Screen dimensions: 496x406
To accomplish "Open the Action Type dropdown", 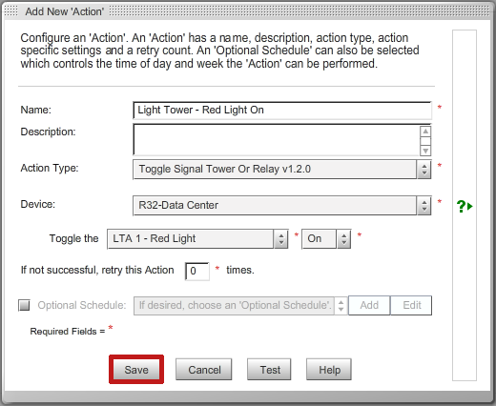I will 282,170.
